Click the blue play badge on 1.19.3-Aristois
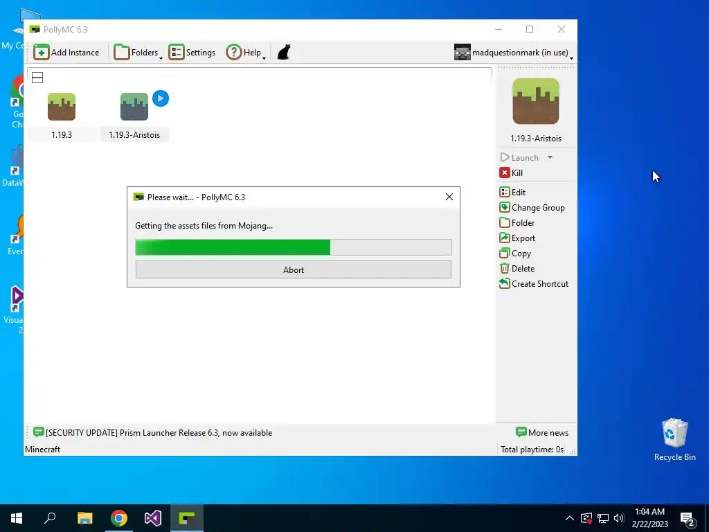709x532 pixels. [x=161, y=98]
